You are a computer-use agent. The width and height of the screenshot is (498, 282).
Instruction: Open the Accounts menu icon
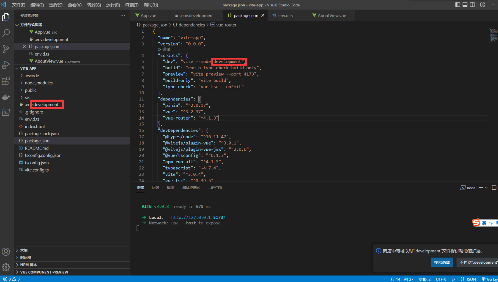6,252
